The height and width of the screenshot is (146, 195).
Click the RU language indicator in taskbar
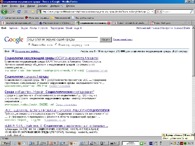tap(151, 143)
